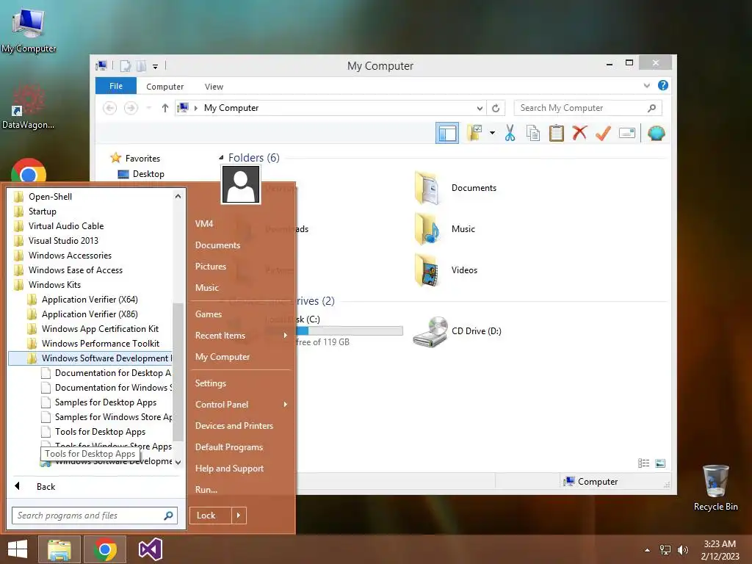Open shutdown options arrow beside Lock
The image size is (752, 564).
239,516
